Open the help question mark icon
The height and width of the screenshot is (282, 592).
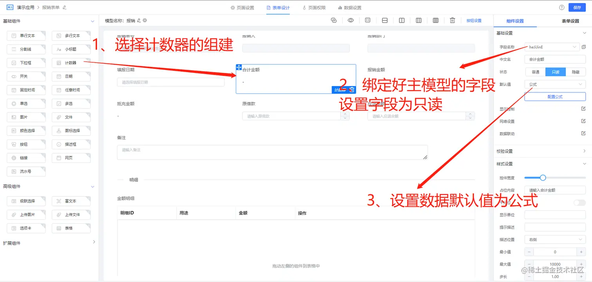click(561, 7)
